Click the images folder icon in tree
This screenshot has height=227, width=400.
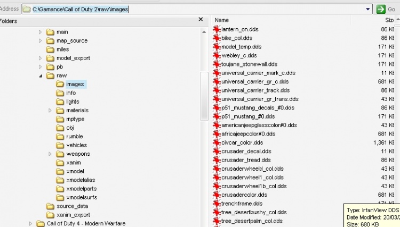click(x=60, y=84)
